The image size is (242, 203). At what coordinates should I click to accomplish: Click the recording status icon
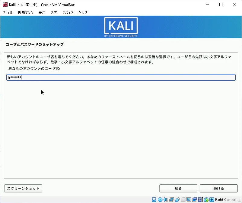pyautogui.click(x=194, y=200)
